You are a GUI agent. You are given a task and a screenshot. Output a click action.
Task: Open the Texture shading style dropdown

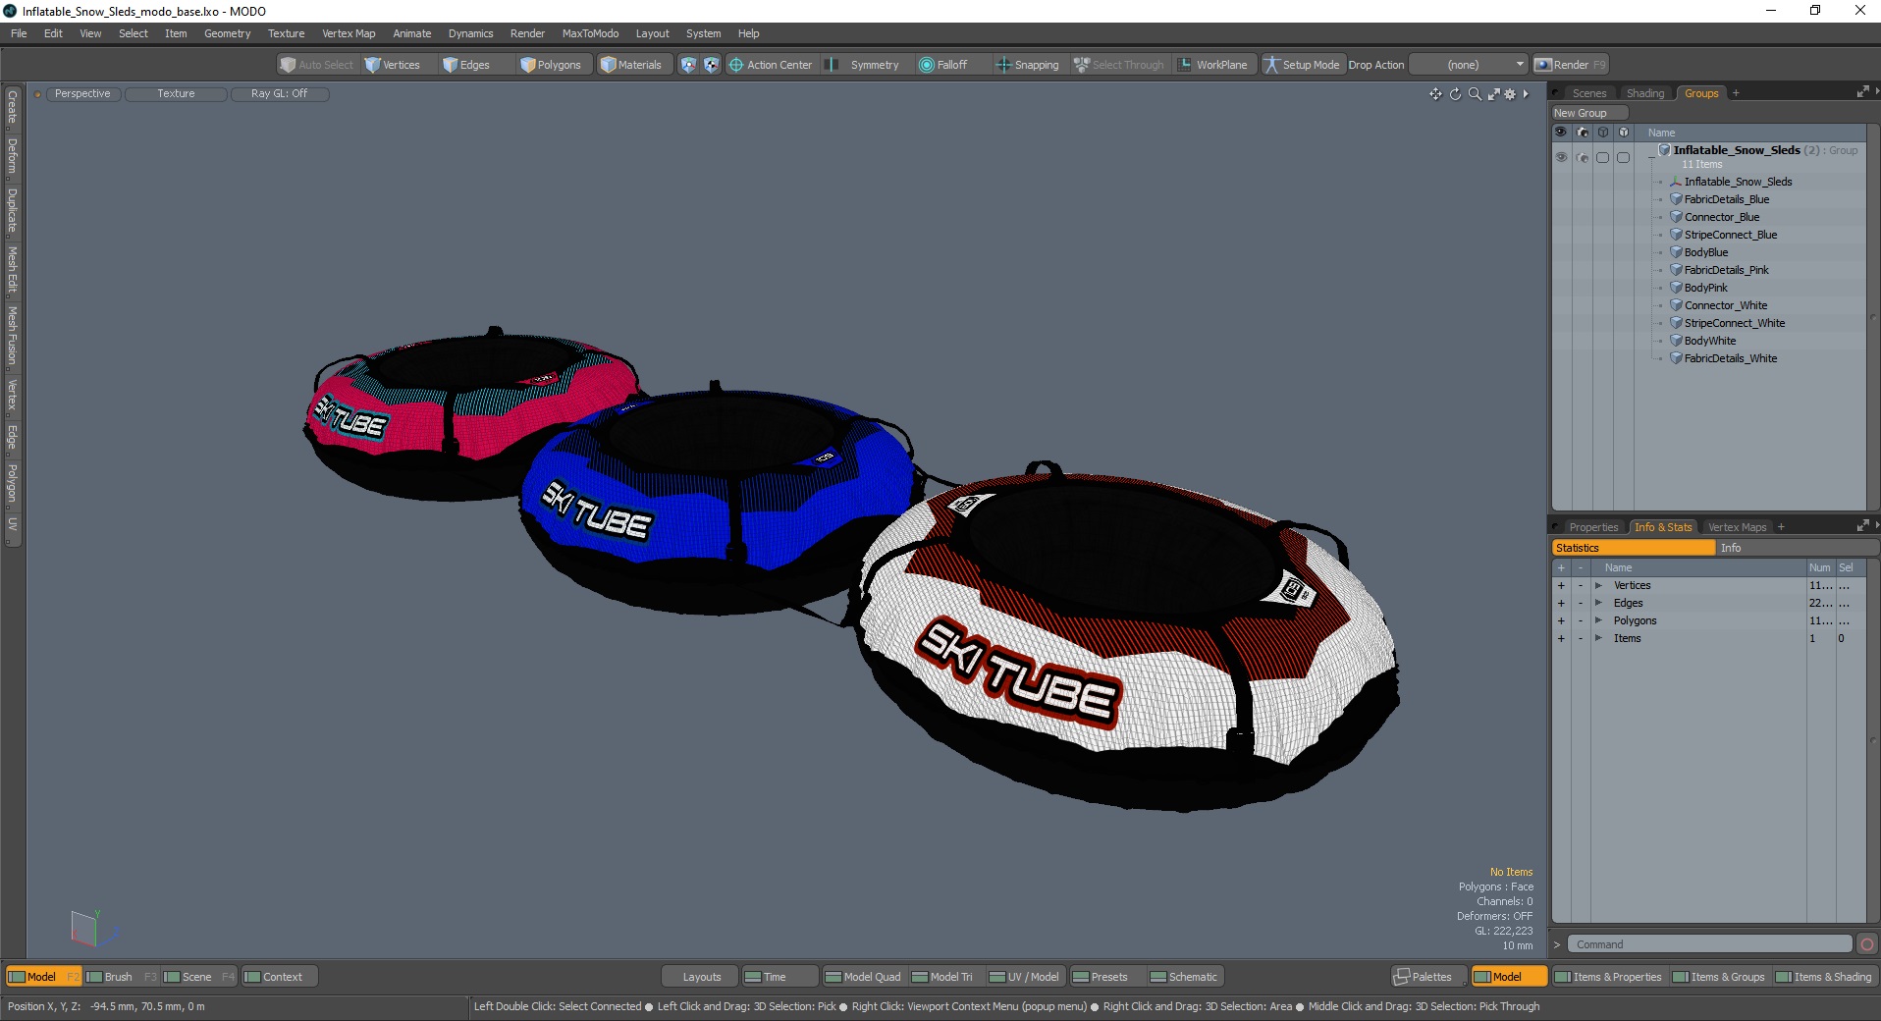[177, 93]
